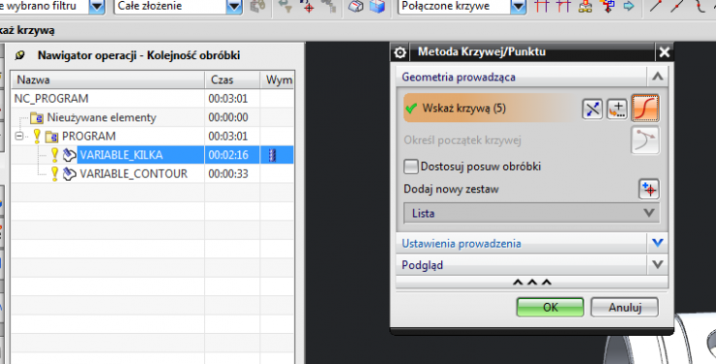Click the first line endpoint snap icon
Screen dimensions: 716x364
point(656,6)
